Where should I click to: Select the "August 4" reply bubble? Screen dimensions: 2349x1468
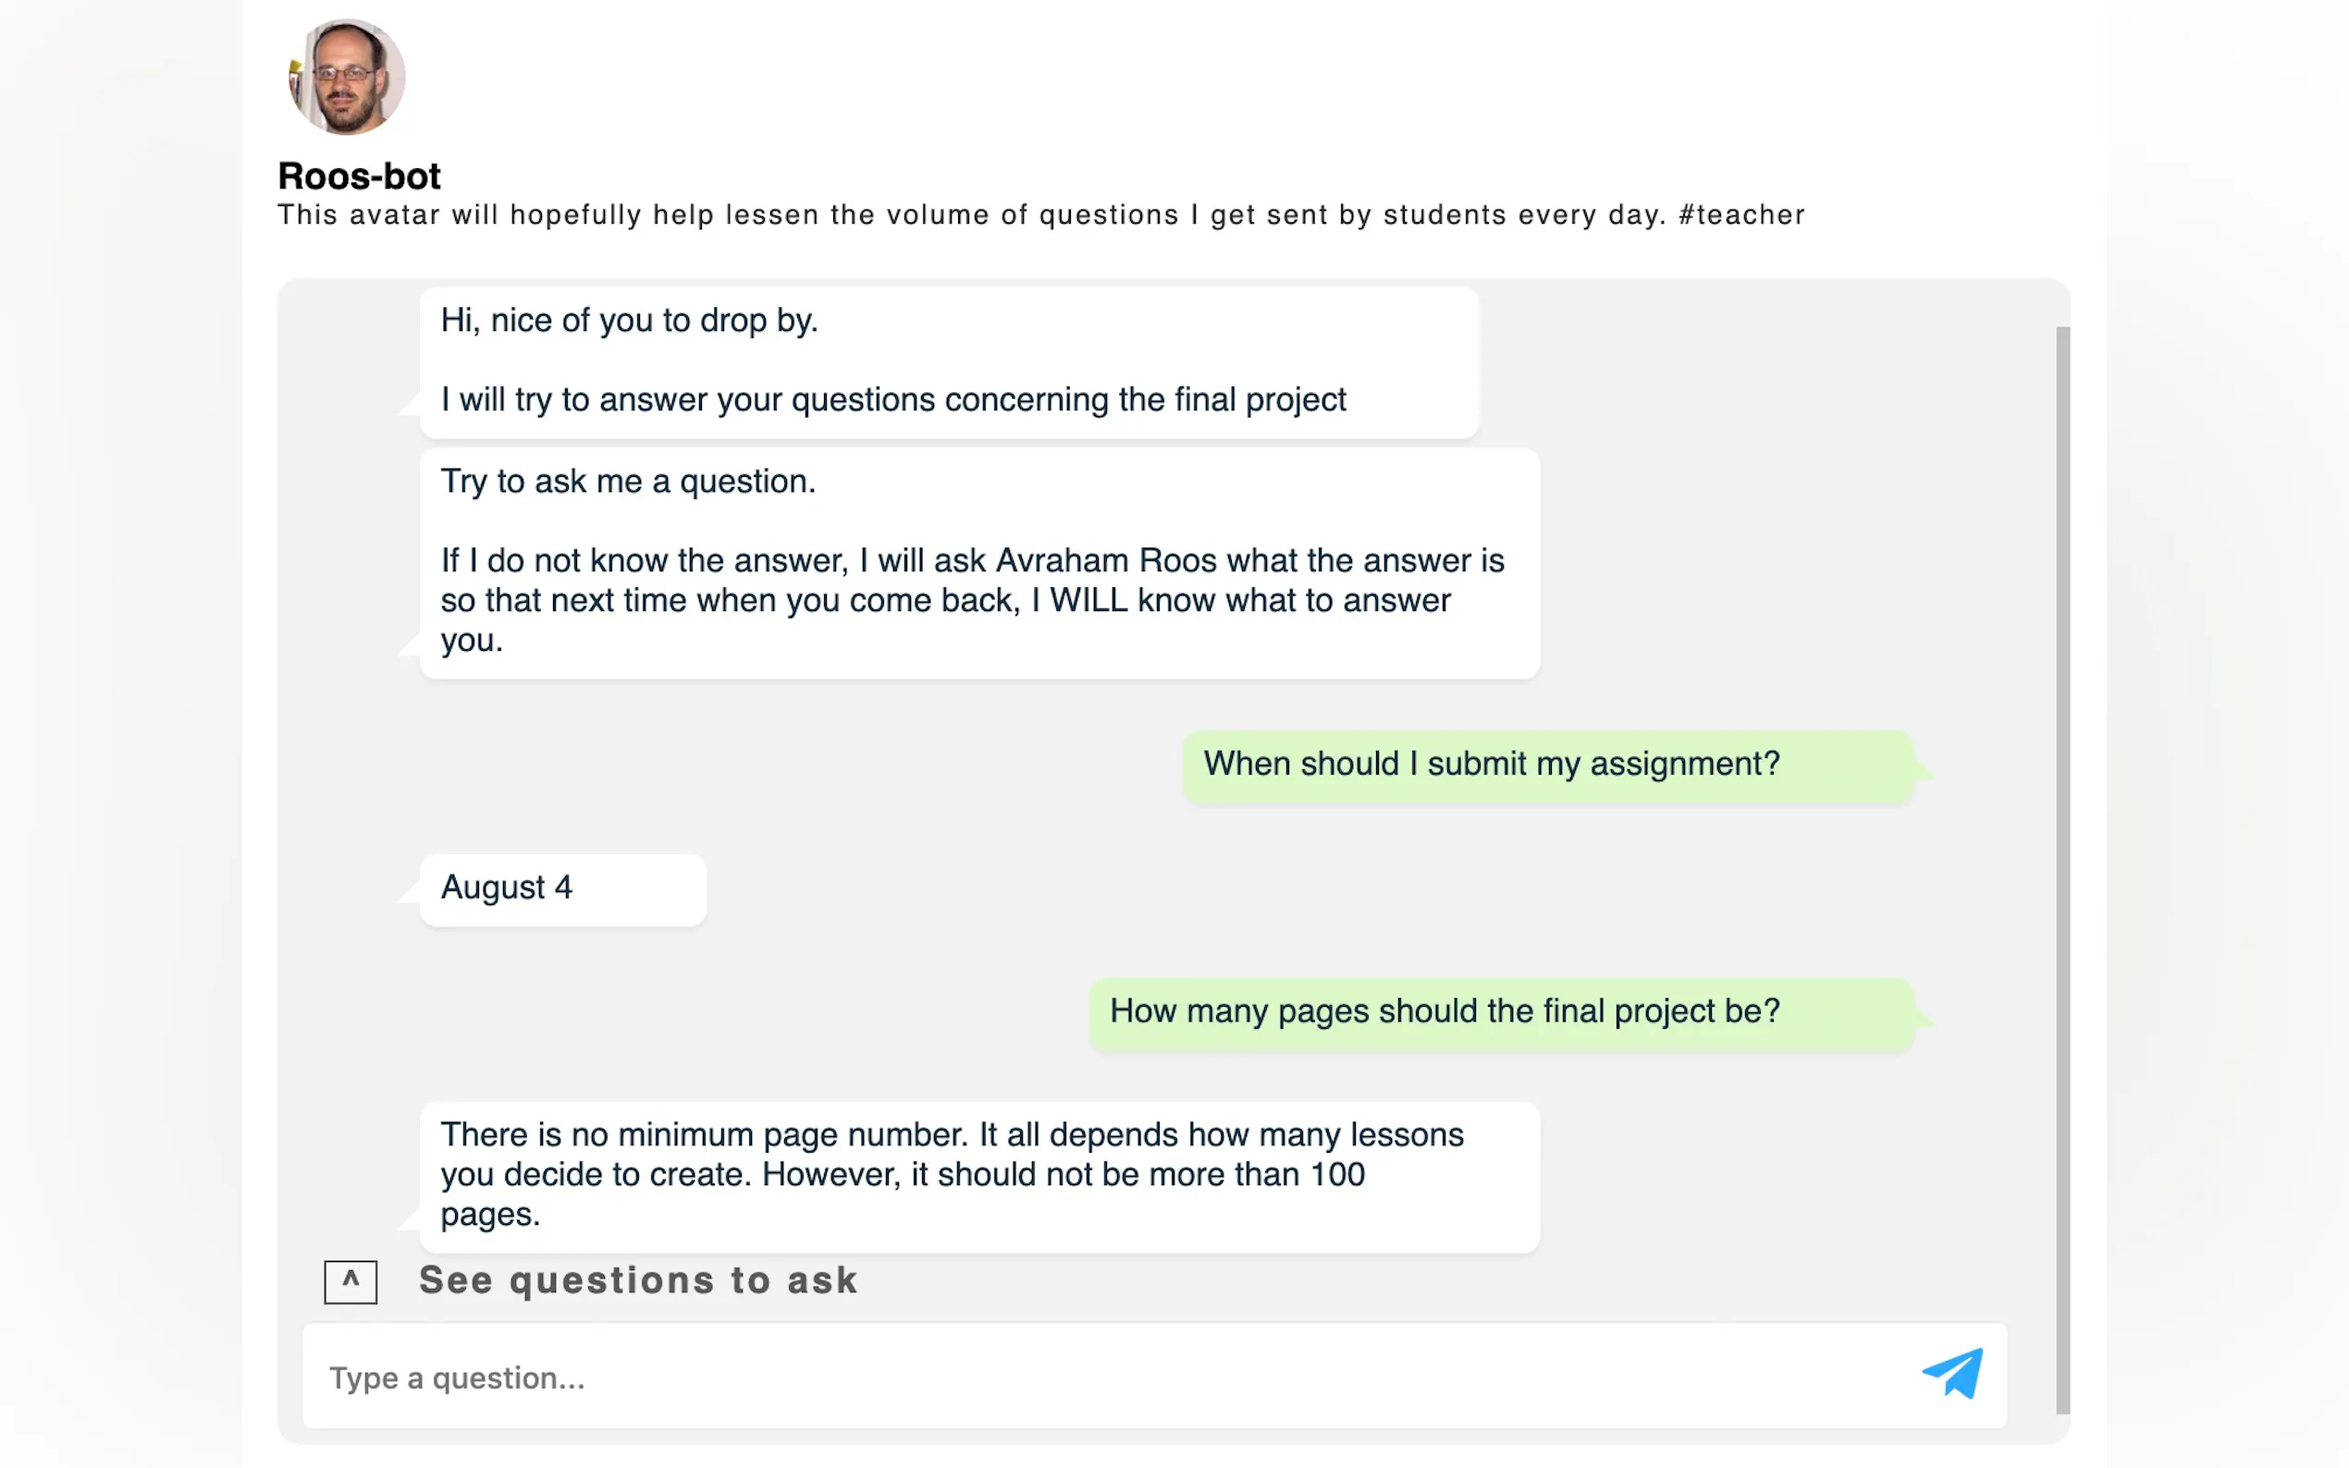tap(507, 887)
